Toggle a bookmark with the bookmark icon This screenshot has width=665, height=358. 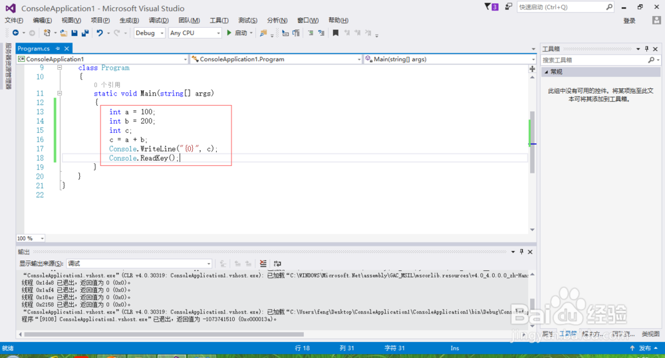[x=335, y=33]
